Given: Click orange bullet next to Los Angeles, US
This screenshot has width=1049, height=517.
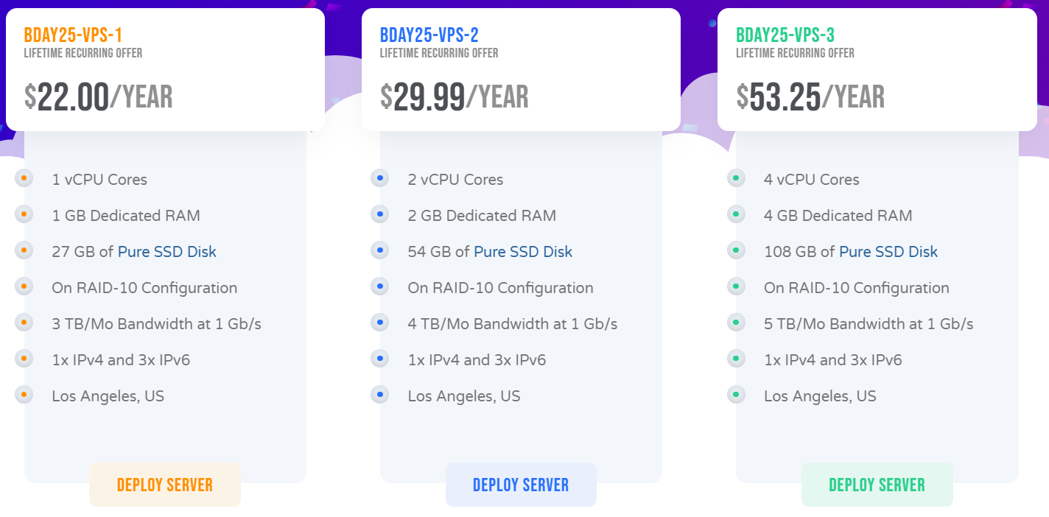Looking at the screenshot, I should (24, 395).
